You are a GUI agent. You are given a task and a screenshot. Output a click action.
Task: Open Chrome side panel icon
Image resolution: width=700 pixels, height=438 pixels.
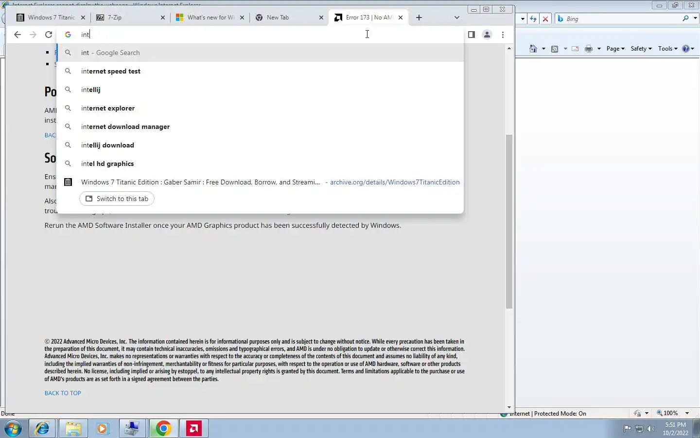pyautogui.click(x=471, y=35)
